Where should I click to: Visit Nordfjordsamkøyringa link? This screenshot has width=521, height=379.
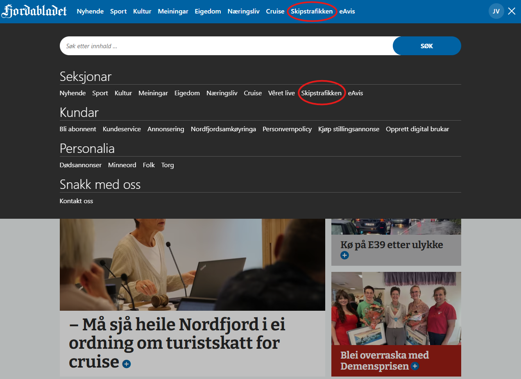tap(223, 129)
